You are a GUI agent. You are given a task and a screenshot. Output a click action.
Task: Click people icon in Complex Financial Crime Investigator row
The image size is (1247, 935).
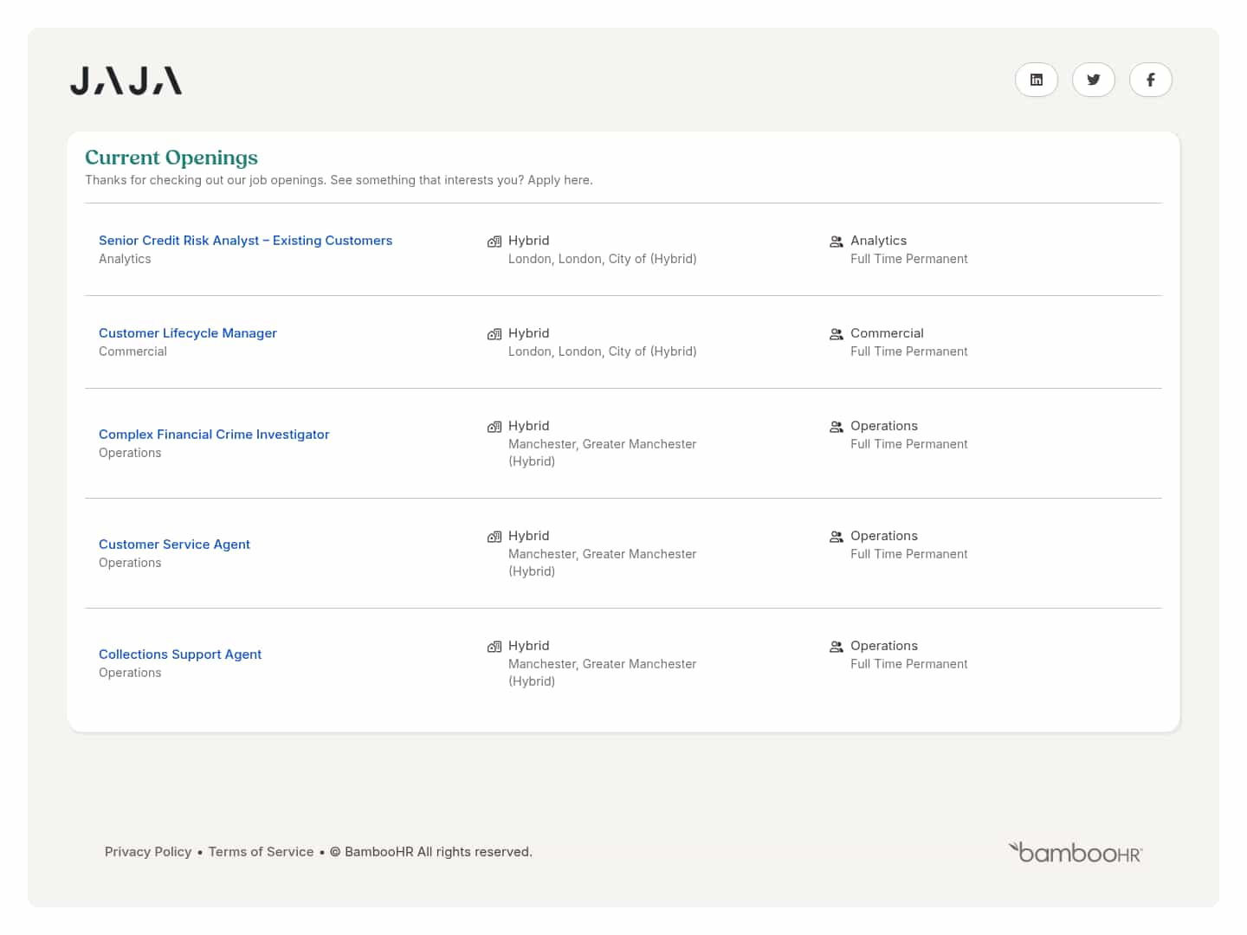pos(837,427)
